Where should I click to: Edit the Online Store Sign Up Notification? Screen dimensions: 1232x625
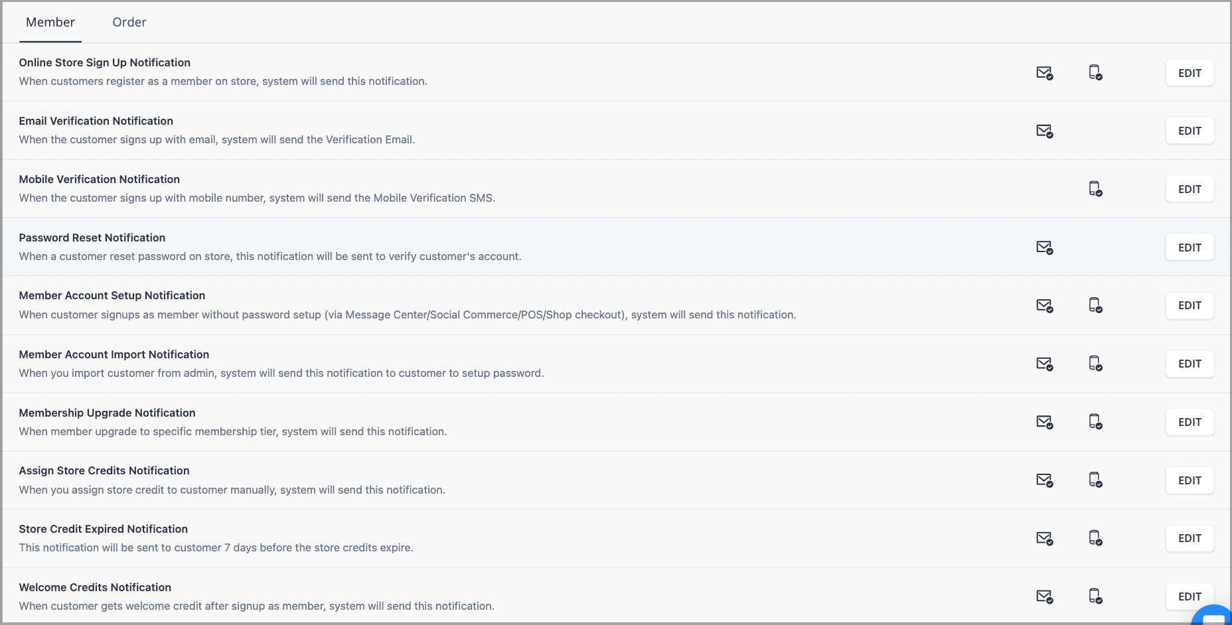pos(1190,73)
